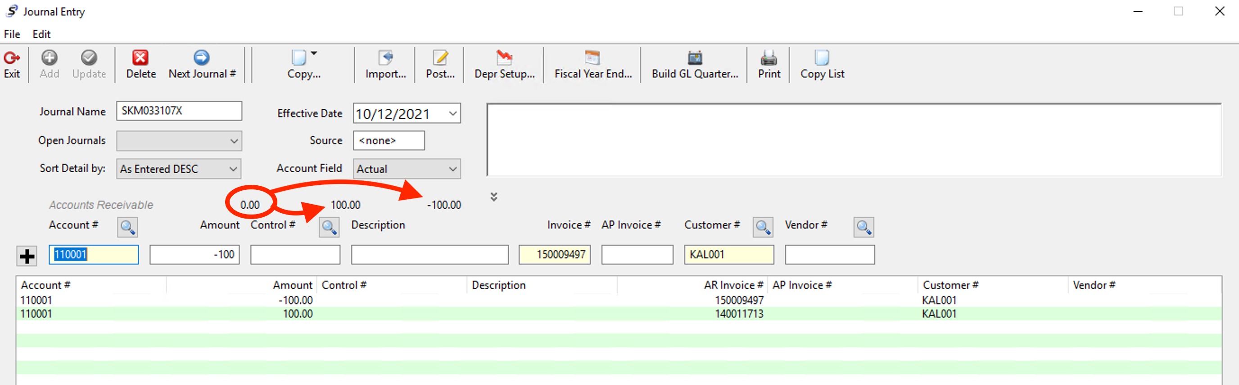
Task: Click the Amount column header in grid
Action: click(240, 285)
